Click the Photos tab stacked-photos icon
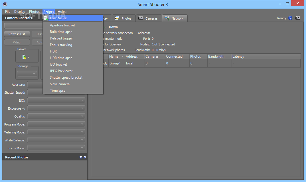Viewport: 306px width, 182px height. click(117, 18)
